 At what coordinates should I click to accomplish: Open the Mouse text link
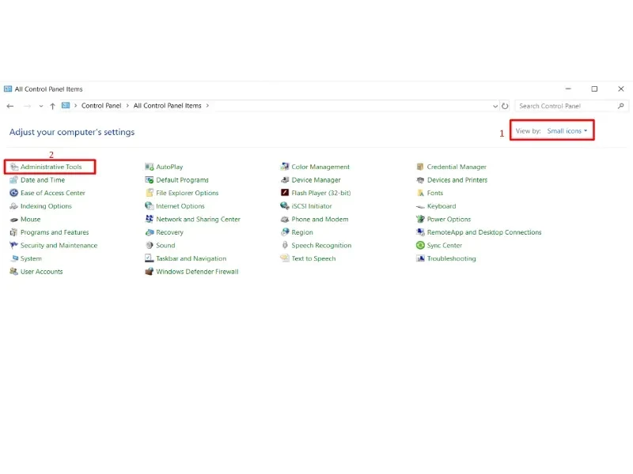click(x=31, y=220)
